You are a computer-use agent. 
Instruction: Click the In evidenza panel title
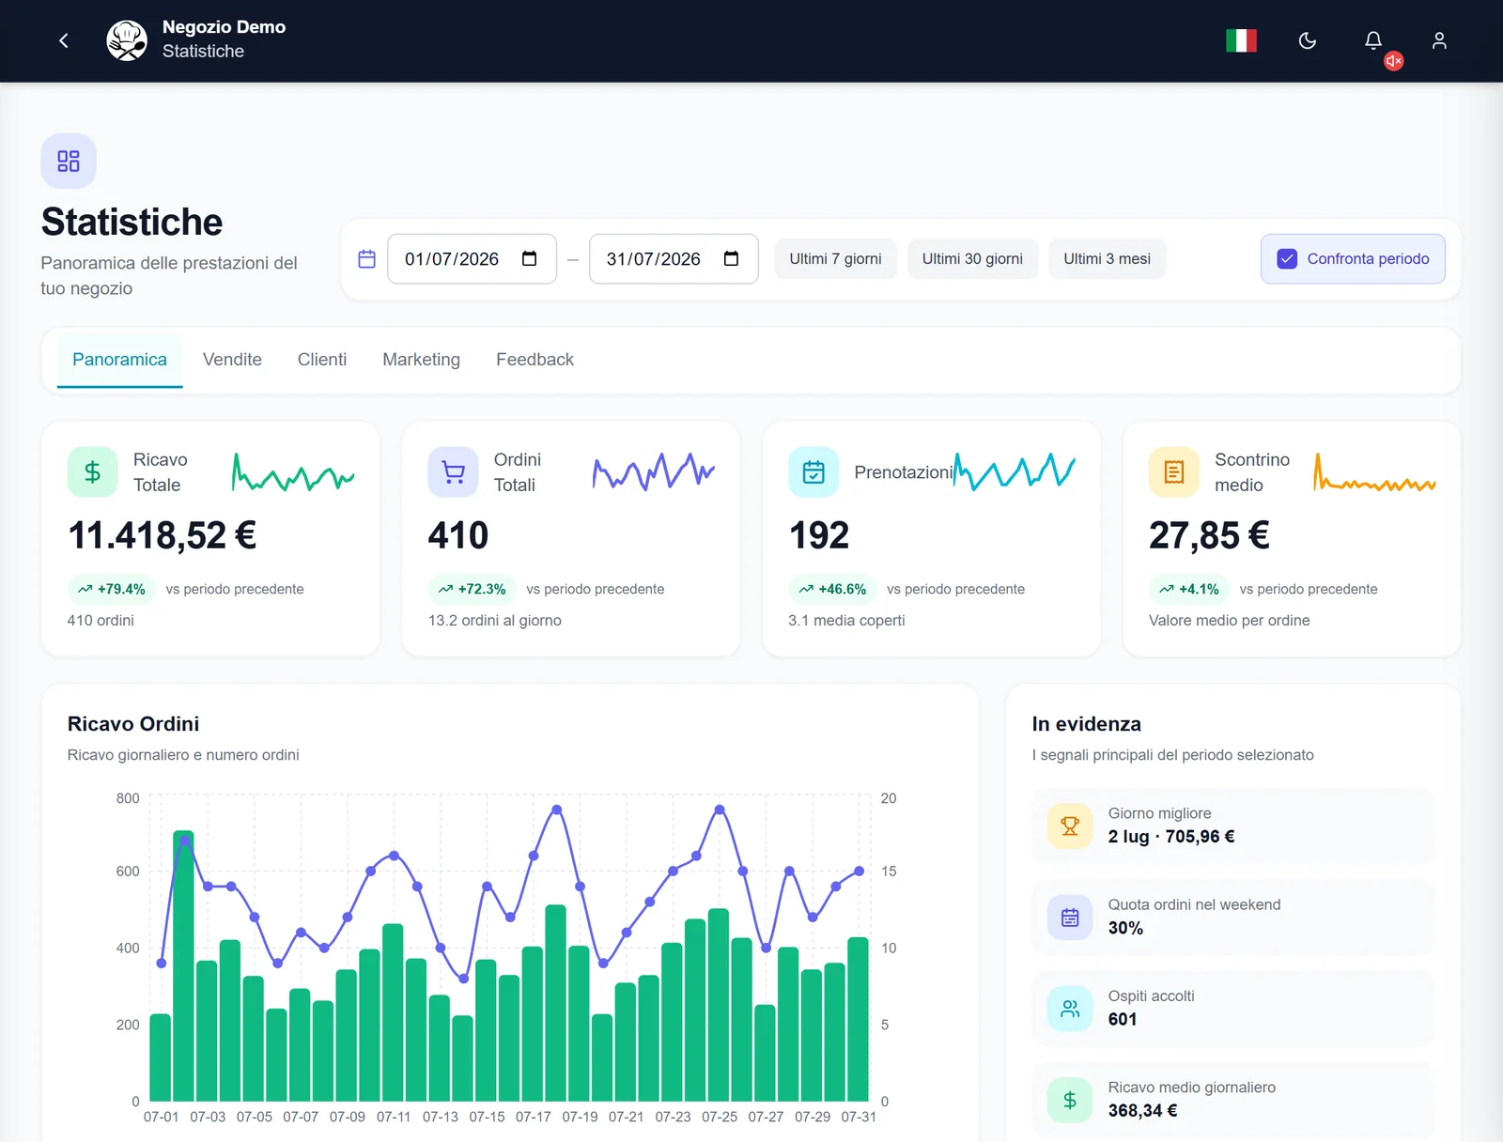click(1087, 724)
